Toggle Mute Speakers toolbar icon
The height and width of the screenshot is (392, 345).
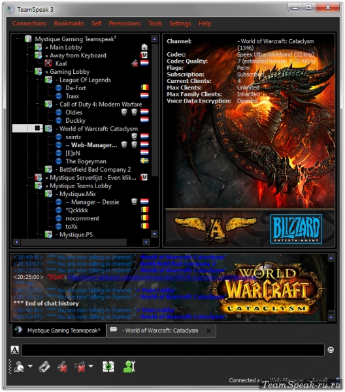(x=80, y=367)
